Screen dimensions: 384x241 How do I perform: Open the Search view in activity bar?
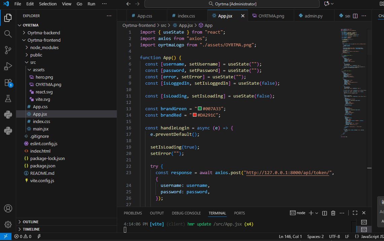click(8, 34)
